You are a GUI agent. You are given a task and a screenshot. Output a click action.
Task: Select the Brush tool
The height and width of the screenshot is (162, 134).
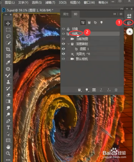pyautogui.click(x=8, y=76)
